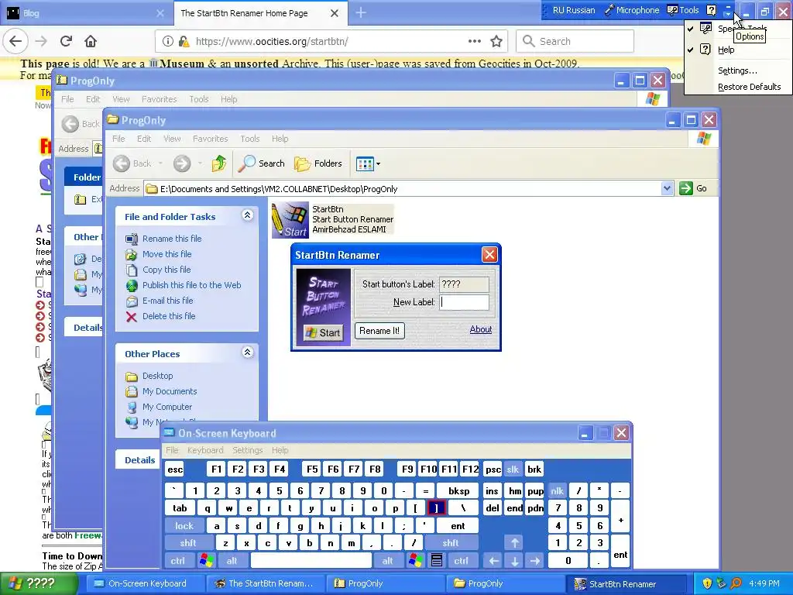Choose Settings... in language bar options menu
793x595 pixels.
click(737, 71)
